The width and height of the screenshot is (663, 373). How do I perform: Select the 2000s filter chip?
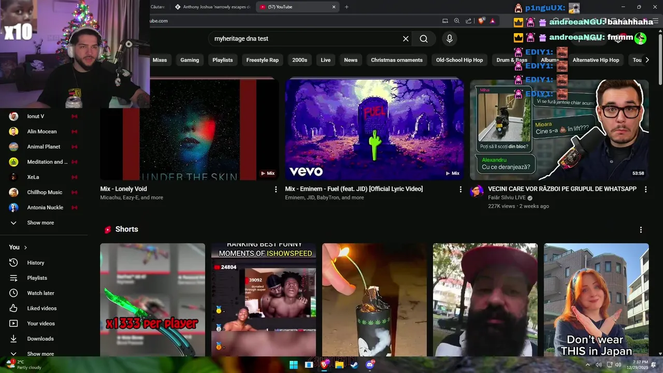click(299, 60)
